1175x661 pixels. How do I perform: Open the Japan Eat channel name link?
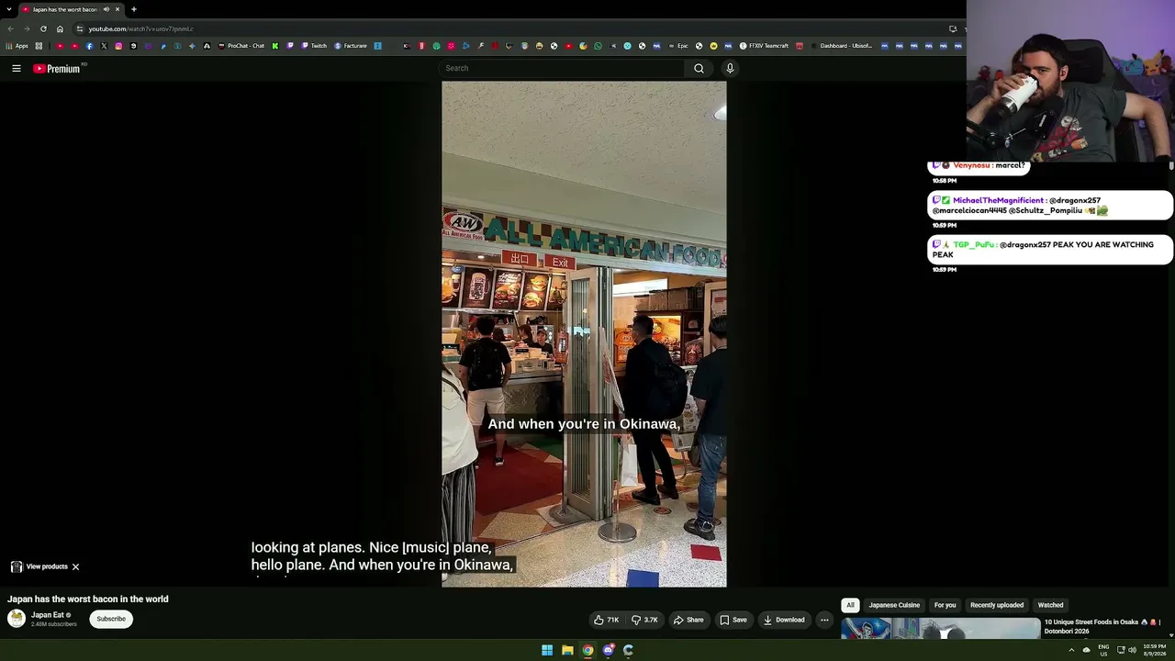[x=48, y=615]
